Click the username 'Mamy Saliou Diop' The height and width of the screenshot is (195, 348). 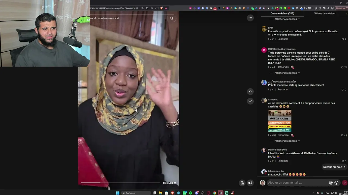(x=277, y=150)
